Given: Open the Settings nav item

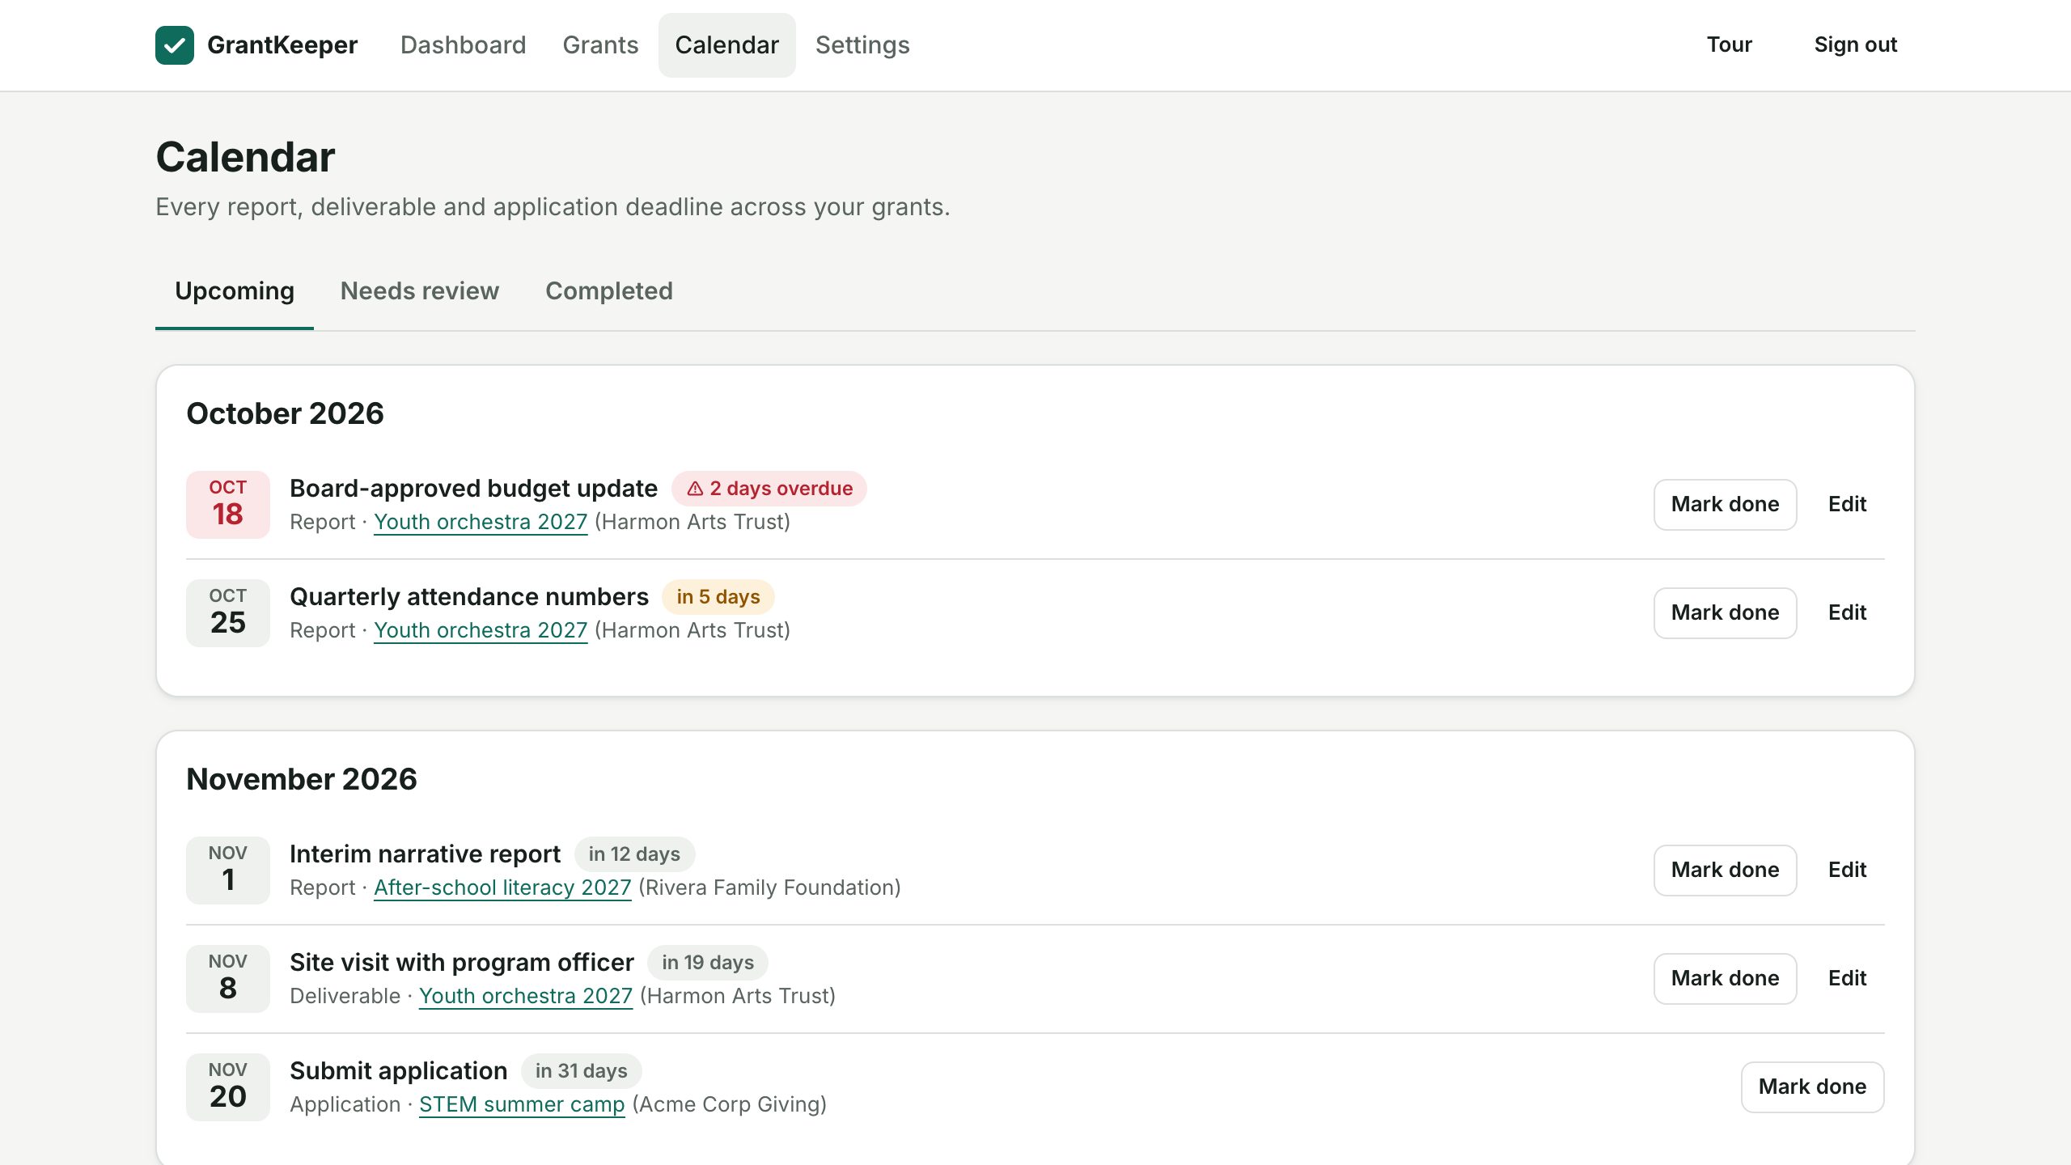Looking at the screenshot, I should point(862,45).
